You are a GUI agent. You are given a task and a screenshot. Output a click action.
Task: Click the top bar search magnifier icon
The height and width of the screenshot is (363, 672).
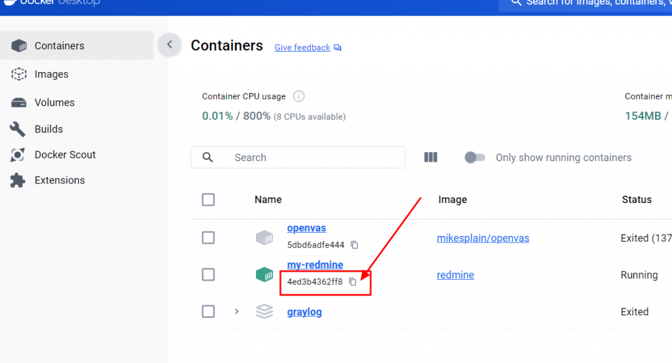click(516, 3)
